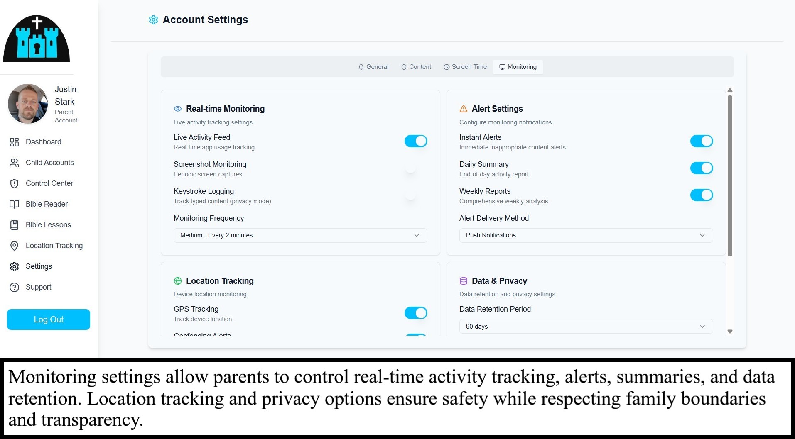Click the Child Accounts people icon
The height and width of the screenshot is (439, 795).
pos(14,163)
